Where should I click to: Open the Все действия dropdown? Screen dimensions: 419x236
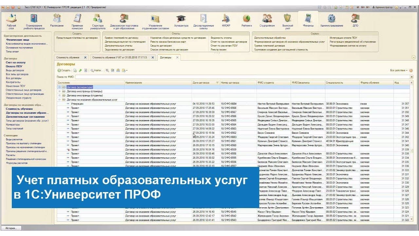pyautogui.click(x=399, y=70)
